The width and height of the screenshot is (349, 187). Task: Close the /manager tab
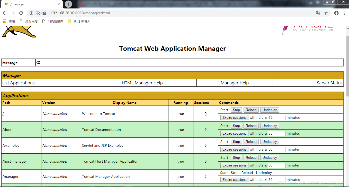59,4
